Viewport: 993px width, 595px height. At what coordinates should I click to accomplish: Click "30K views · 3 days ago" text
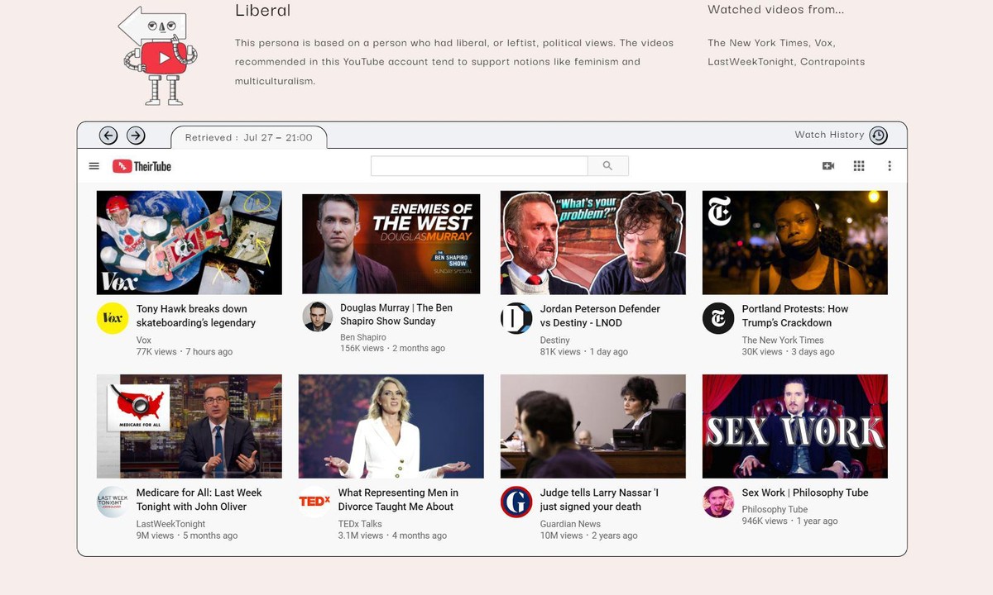(789, 351)
